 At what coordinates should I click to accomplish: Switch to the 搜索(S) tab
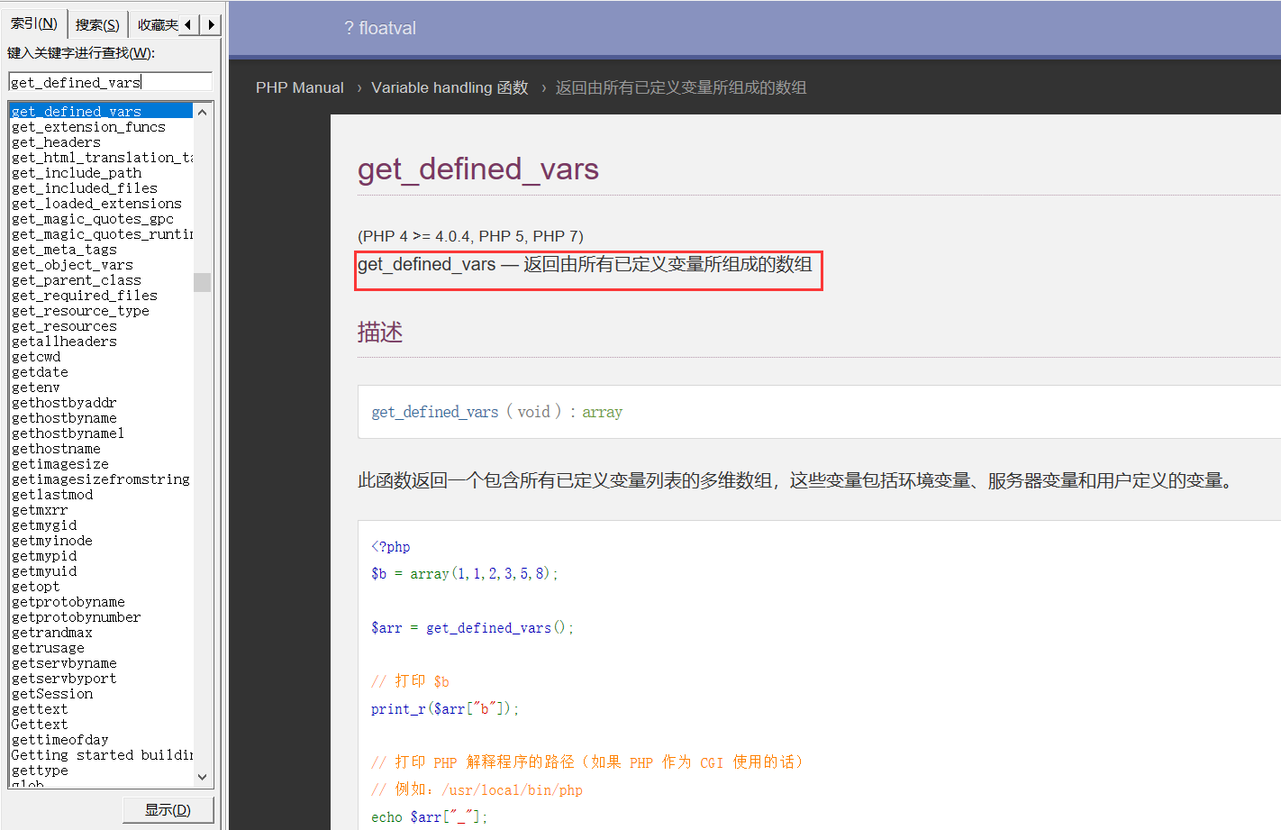click(97, 25)
